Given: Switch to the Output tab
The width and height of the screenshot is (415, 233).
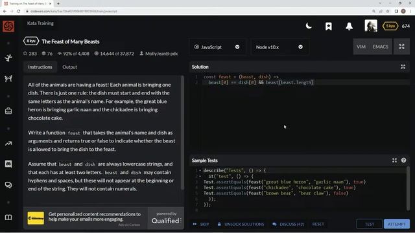Looking at the screenshot, I should click(69, 67).
